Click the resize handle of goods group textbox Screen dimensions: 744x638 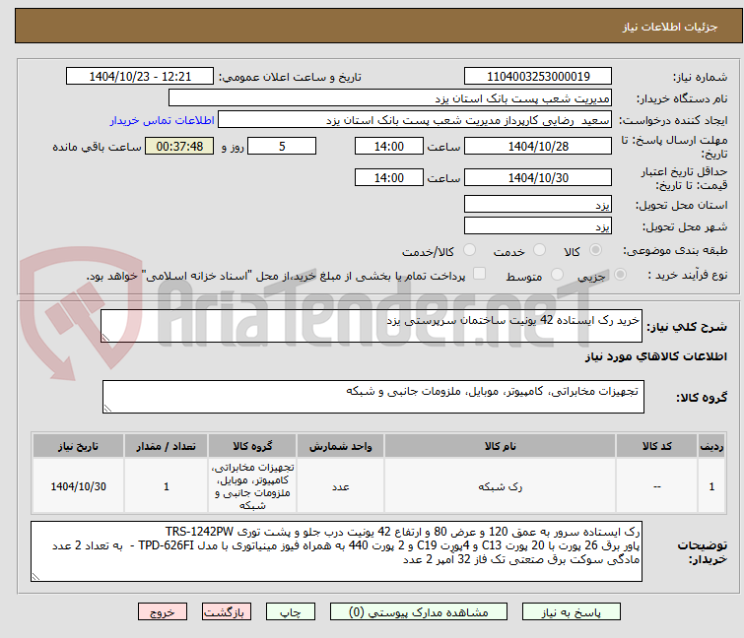107,409
